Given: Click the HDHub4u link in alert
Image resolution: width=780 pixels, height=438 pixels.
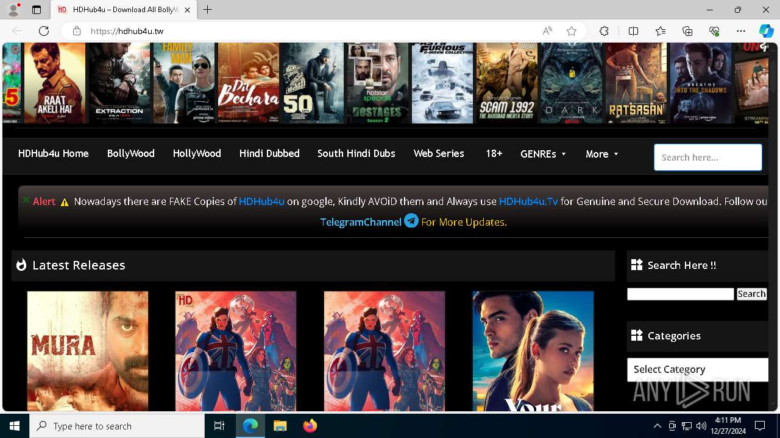Looking at the screenshot, I should [x=261, y=201].
